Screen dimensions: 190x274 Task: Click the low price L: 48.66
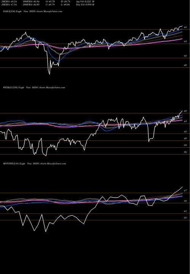tap(66, 5)
